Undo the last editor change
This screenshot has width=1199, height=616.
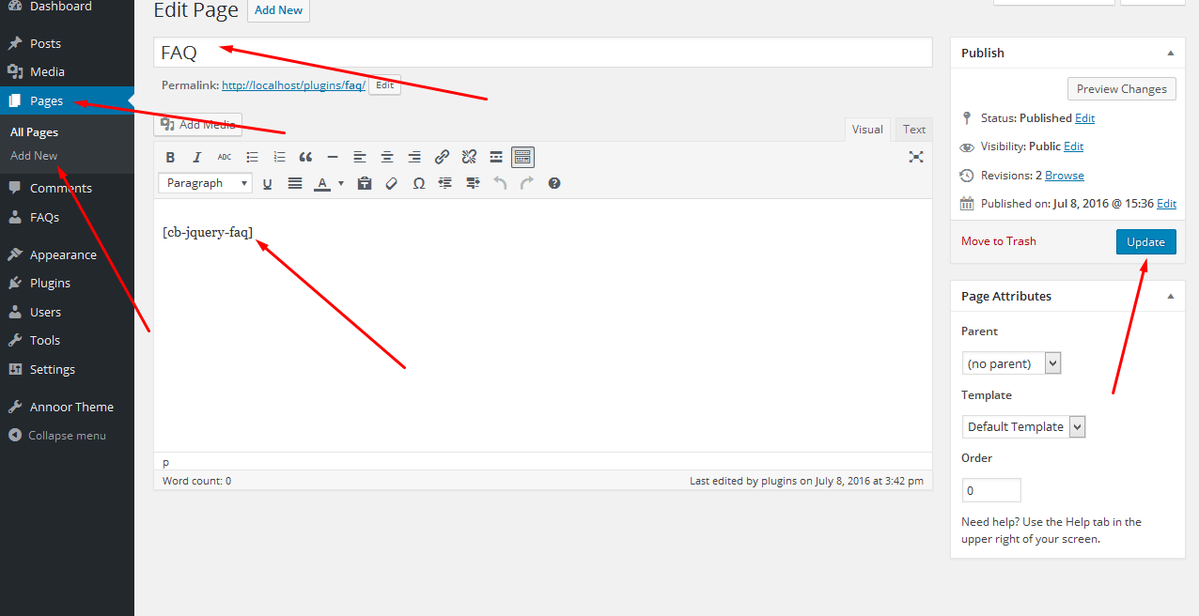(x=499, y=183)
